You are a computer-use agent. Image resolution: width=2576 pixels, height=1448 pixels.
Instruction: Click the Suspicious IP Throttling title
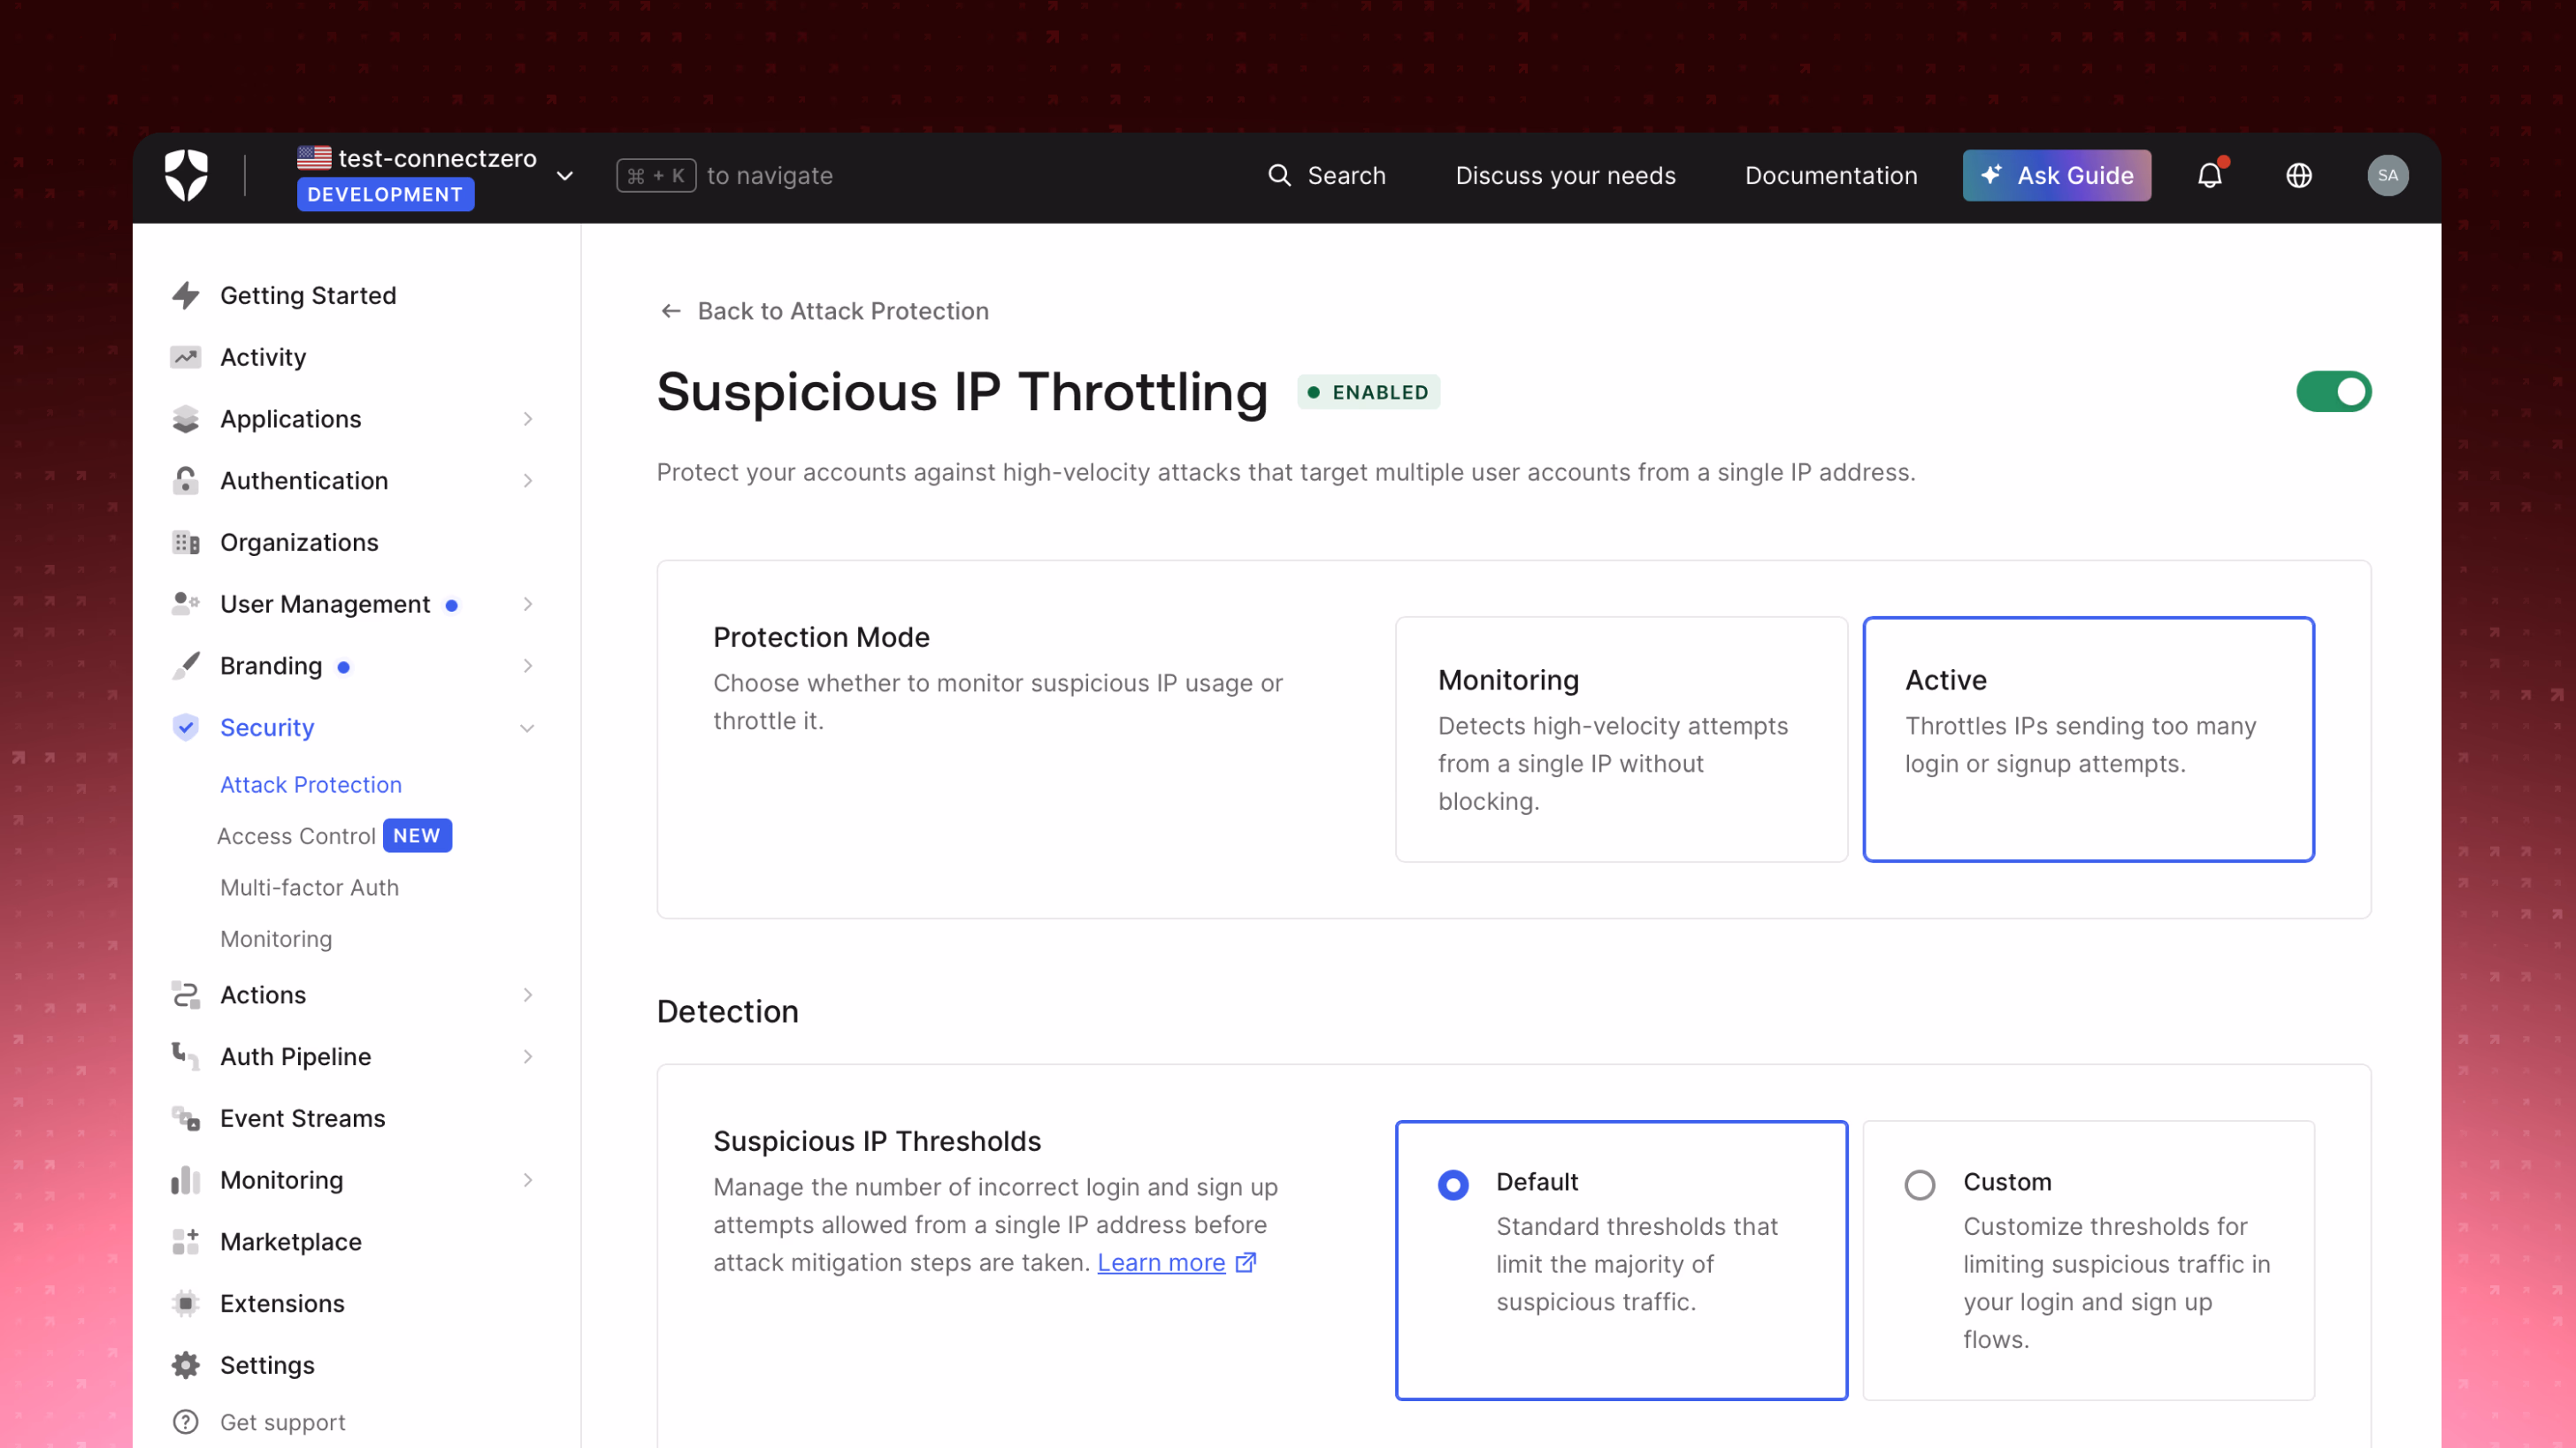click(962, 392)
